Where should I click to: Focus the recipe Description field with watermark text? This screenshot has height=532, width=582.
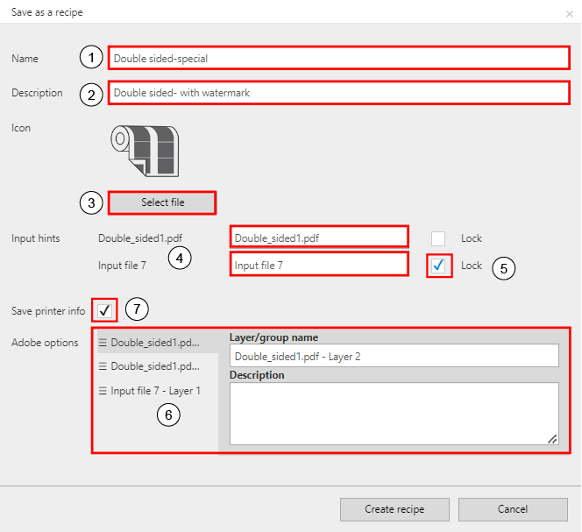tap(338, 92)
